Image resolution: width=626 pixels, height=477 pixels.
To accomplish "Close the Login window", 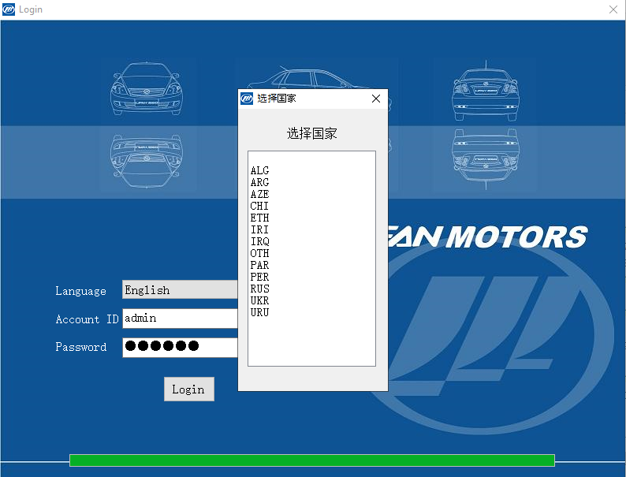I will point(613,9).
